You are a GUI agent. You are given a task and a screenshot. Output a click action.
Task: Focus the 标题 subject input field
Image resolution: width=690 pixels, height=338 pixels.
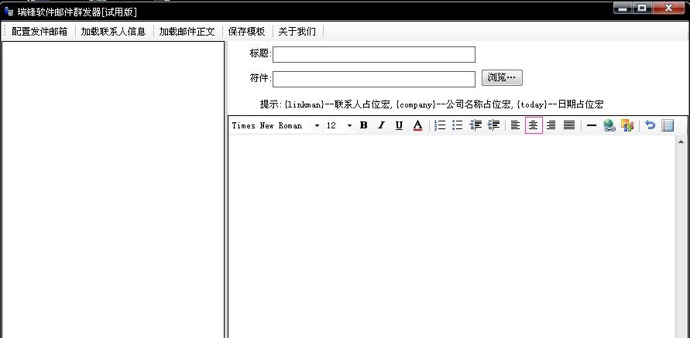374,54
